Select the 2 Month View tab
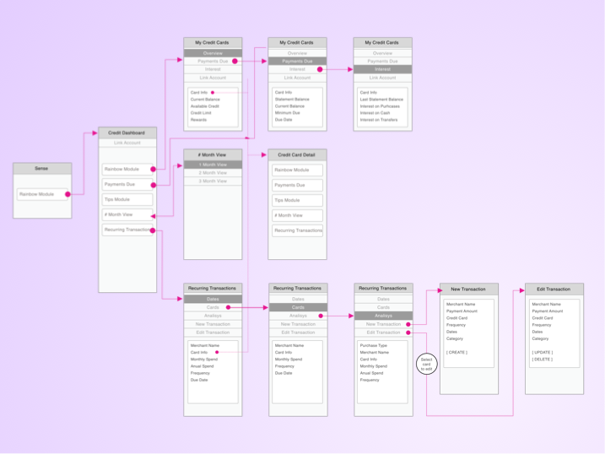Viewport: 605px width, 454px height. tap(213, 173)
